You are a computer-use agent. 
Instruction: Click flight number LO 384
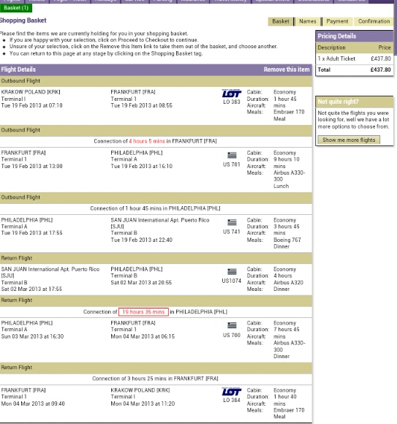(232, 400)
